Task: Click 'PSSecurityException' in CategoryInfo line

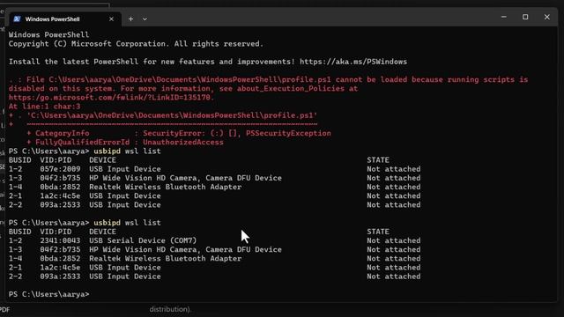Action: pyautogui.click(x=288, y=133)
